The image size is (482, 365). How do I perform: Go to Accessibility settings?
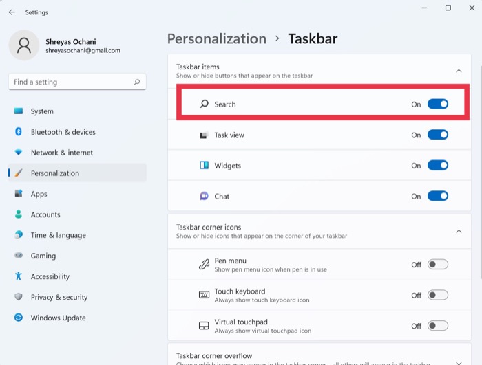50,276
